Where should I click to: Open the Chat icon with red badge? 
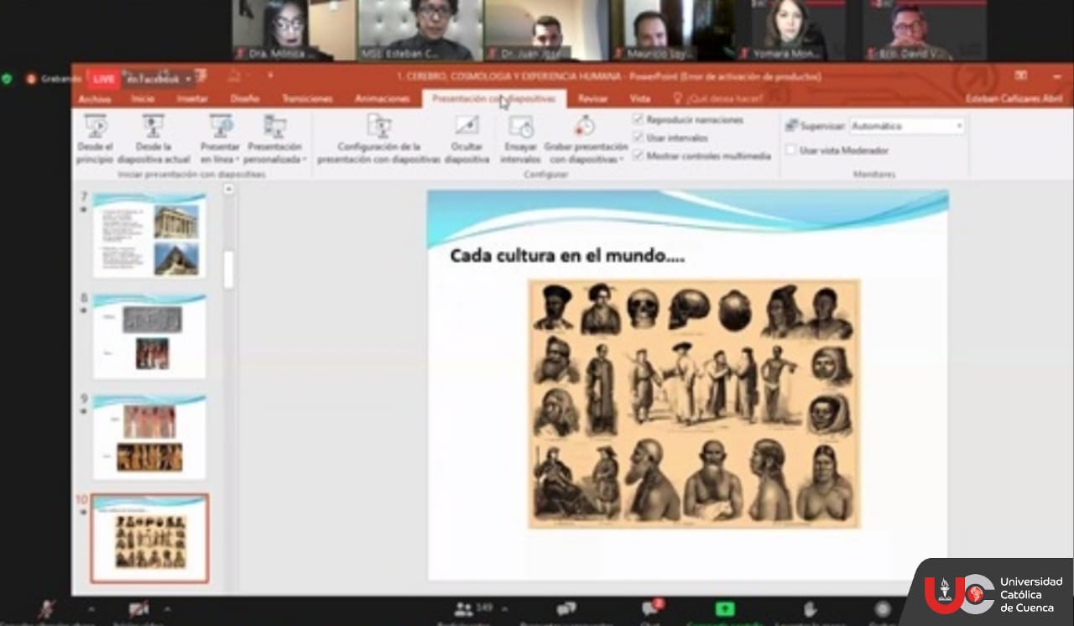tap(651, 608)
